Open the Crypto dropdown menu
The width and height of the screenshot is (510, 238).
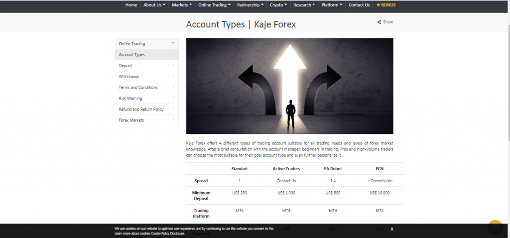click(278, 5)
